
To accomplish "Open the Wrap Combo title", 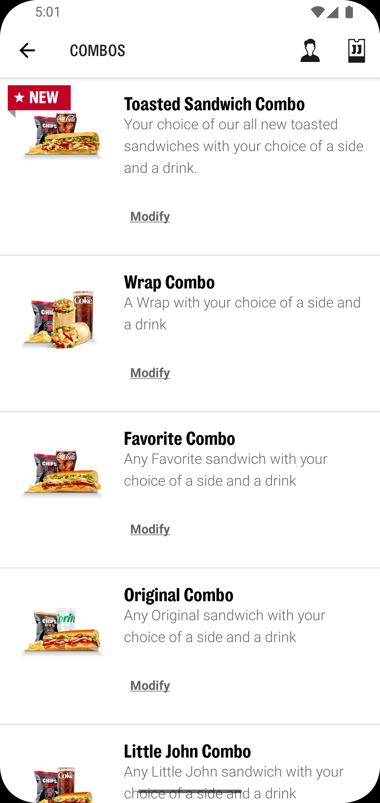I will coord(169,282).
